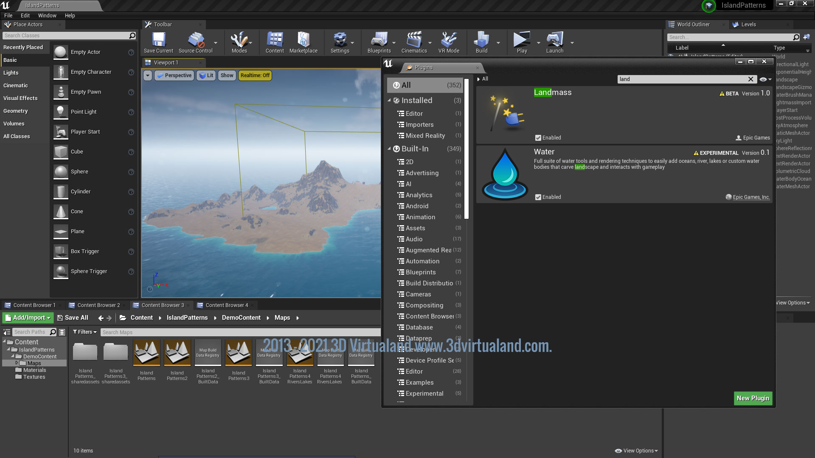Click the Water plugin icon

tap(505, 174)
